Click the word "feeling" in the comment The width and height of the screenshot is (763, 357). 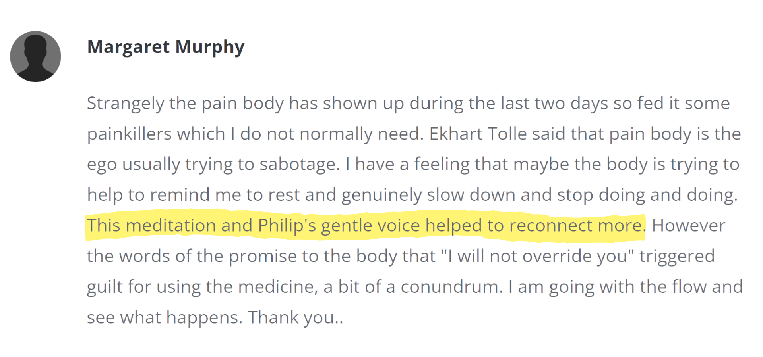[442, 165]
